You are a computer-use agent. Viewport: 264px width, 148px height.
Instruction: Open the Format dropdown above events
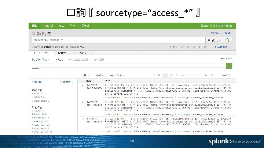100,75
